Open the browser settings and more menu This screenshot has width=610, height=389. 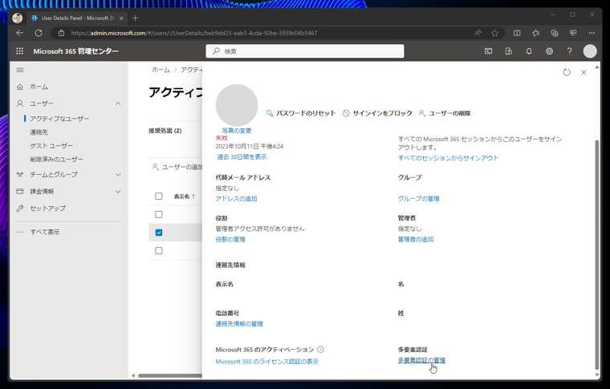click(592, 33)
